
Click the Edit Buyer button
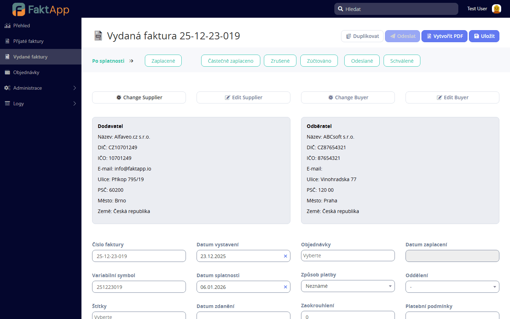pos(452,97)
